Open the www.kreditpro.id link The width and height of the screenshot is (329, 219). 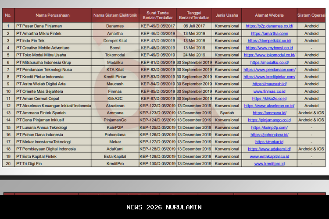pyautogui.click(x=269, y=163)
